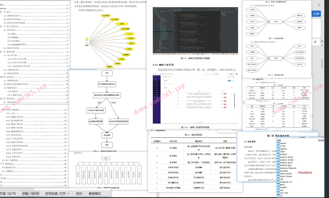The width and height of the screenshot is (329, 198).
Task: Click the 添加咖啡分类测试 test case cell
Action: (173, 188)
